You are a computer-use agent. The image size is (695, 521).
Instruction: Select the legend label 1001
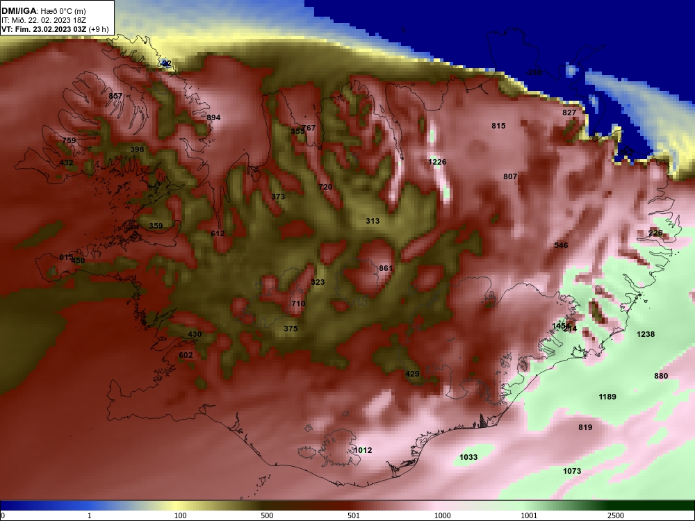[529, 515]
